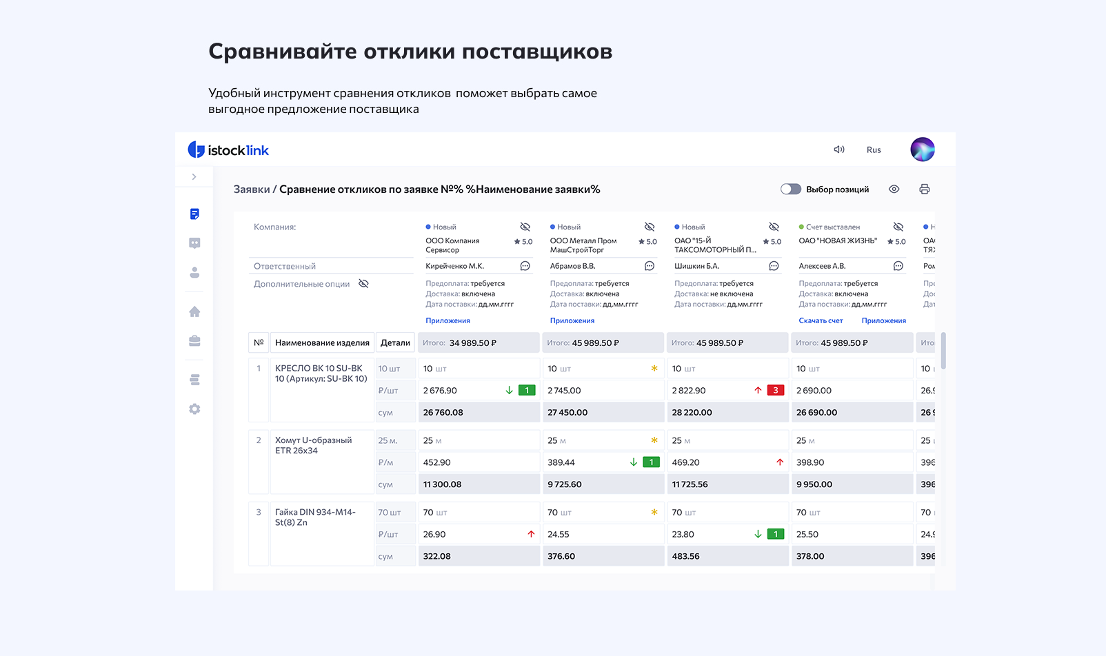Open chat with Кирейченко М.К.

[x=525, y=266]
